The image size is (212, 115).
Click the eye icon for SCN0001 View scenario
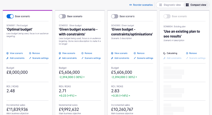tap(7, 53)
